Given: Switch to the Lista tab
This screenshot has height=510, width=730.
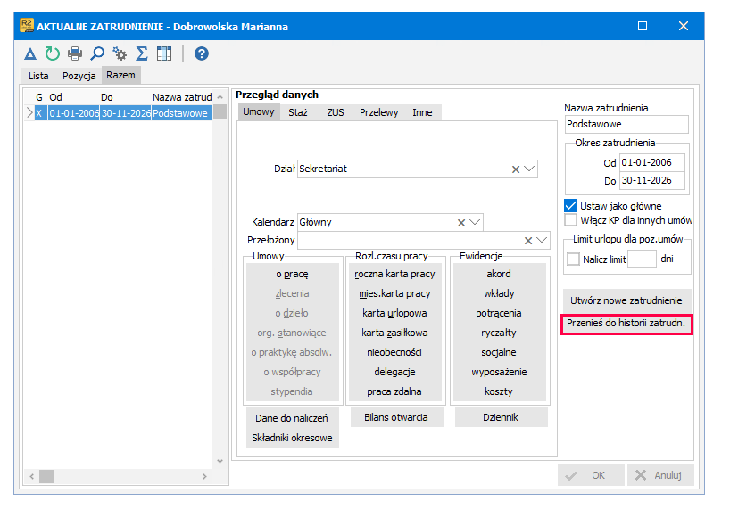Looking at the screenshot, I should (x=38, y=76).
